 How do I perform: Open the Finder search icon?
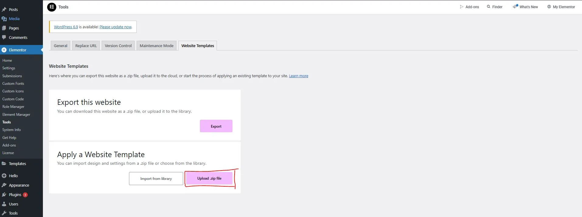(489, 7)
